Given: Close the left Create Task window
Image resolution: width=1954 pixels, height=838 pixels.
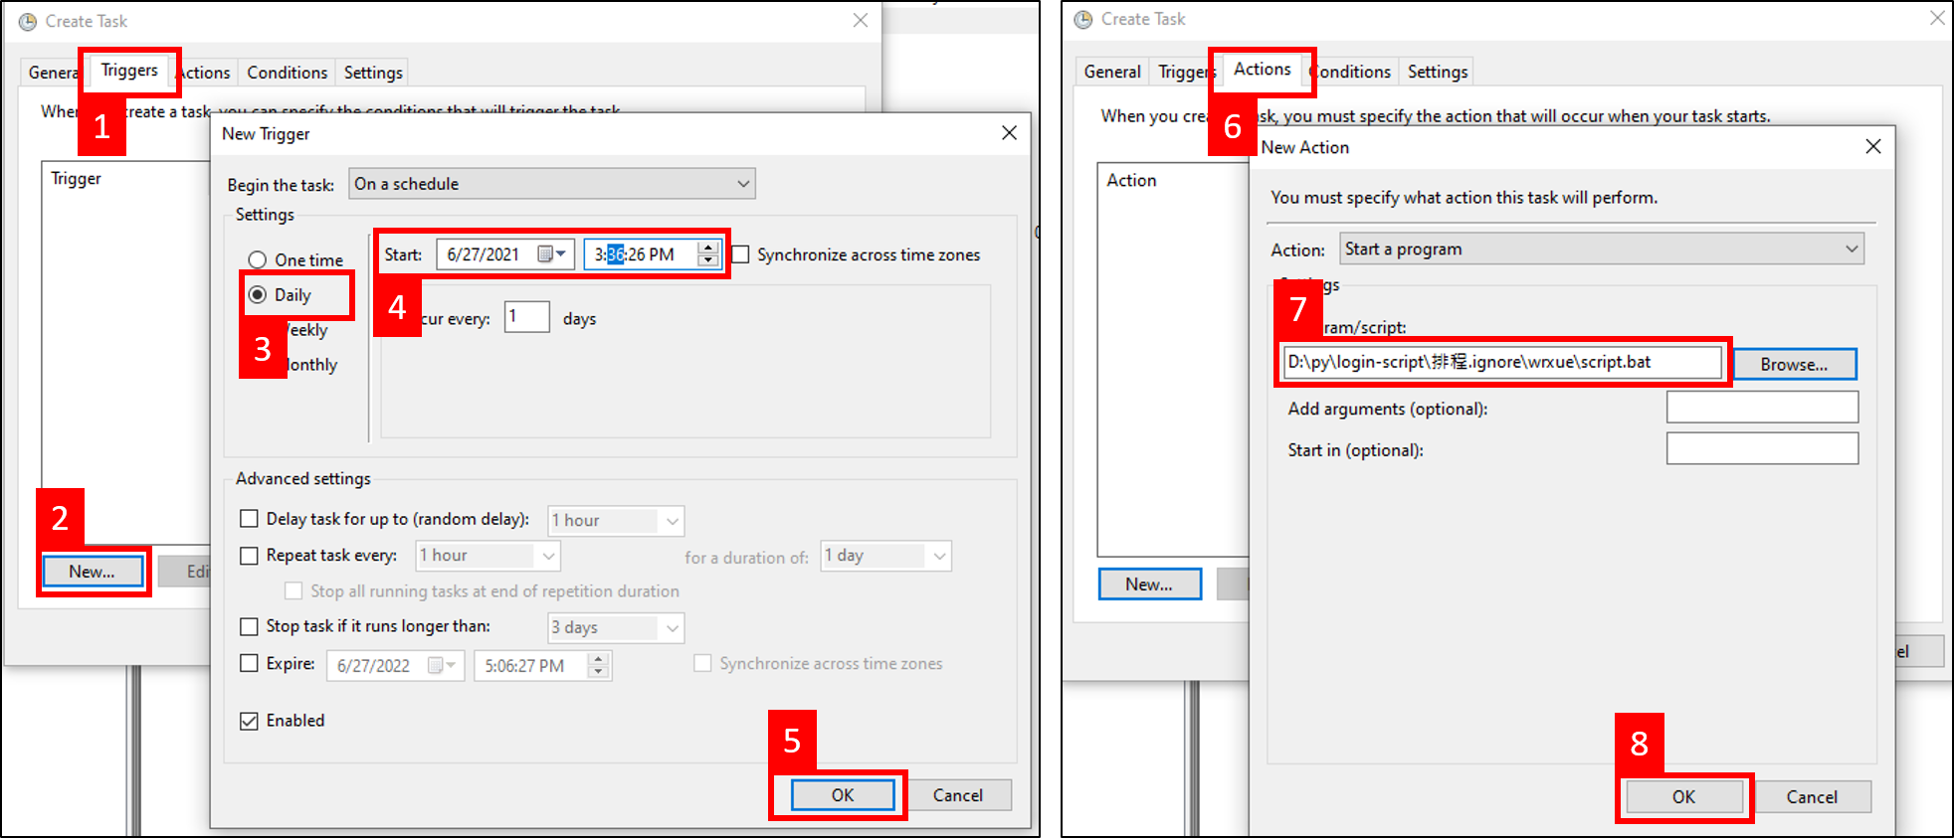Looking at the screenshot, I should tap(861, 21).
